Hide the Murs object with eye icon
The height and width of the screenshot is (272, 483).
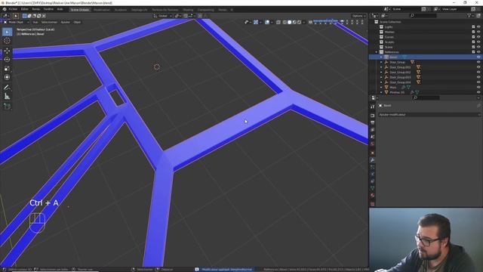[x=478, y=88]
